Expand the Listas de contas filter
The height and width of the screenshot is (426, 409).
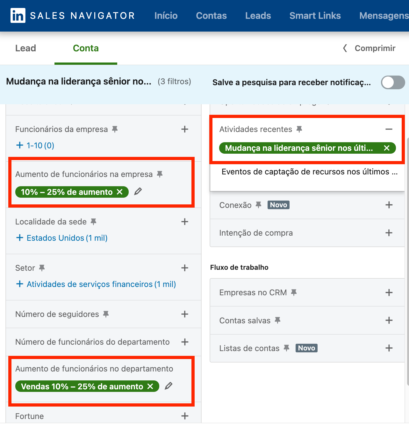tap(389, 348)
